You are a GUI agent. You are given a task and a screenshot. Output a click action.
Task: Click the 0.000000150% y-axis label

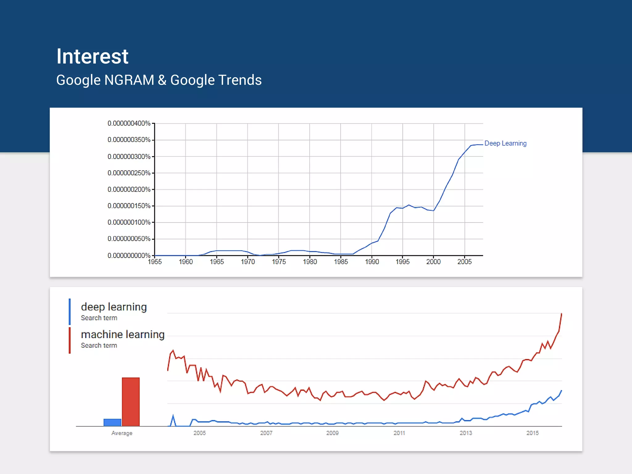click(129, 206)
